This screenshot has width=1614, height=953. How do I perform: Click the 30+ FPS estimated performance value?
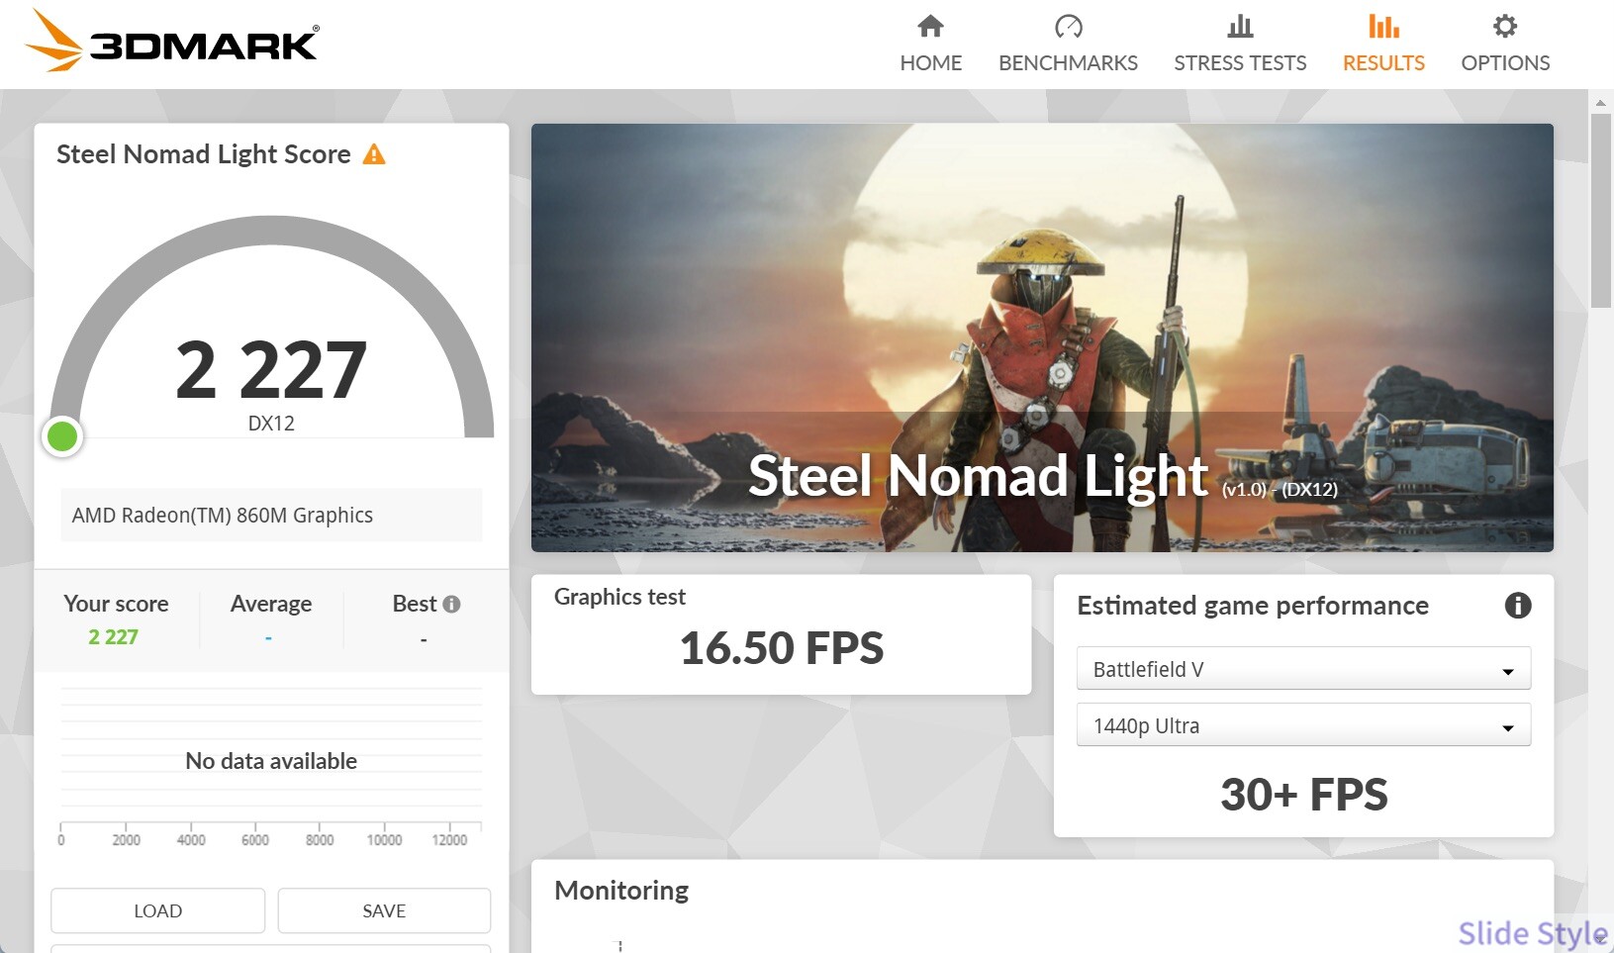click(1303, 795)
